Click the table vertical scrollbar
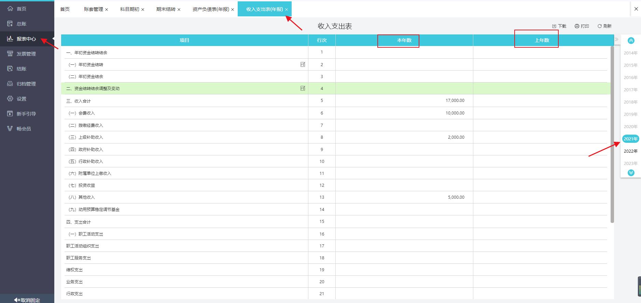The height and width of the screenshot is (303, 641). coord(612,136)
